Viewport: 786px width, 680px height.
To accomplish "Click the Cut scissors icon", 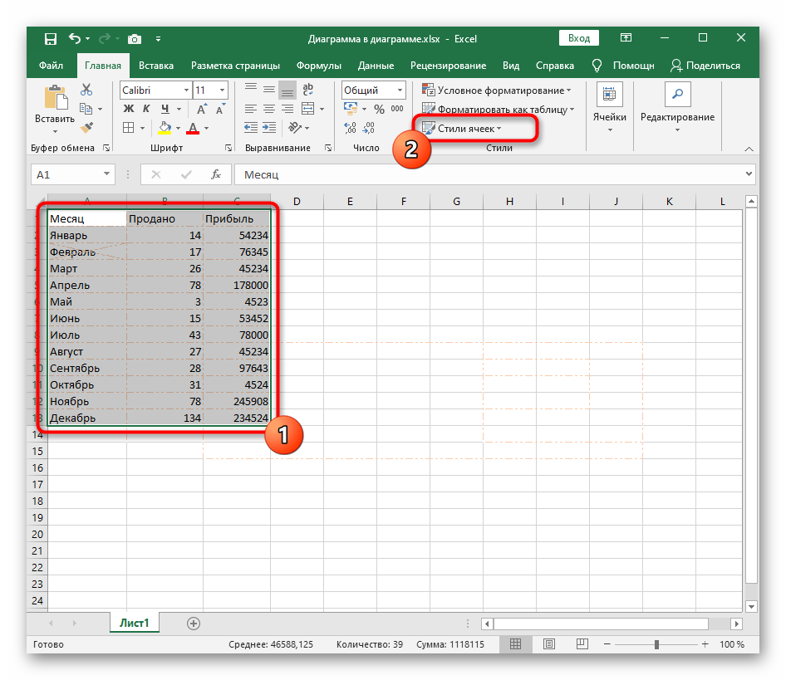I will point(86,90).
